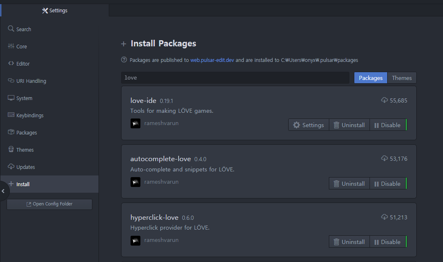This screenshot has width=443, height=262.
Task: Click the 51,213 download count
Action: tap(399, 217)
